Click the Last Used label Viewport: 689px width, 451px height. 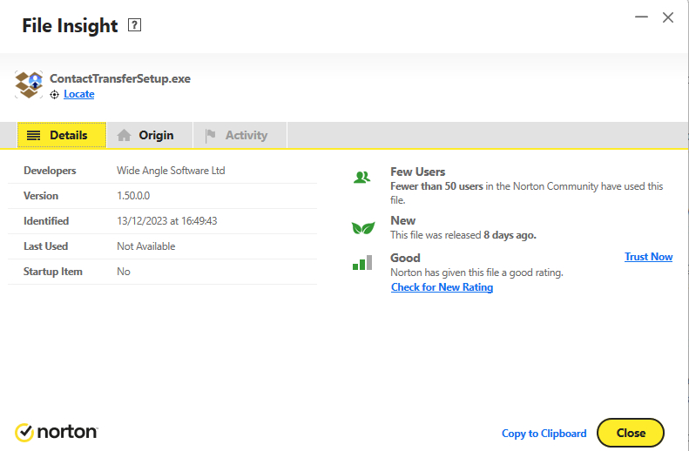tap(45, 246)
